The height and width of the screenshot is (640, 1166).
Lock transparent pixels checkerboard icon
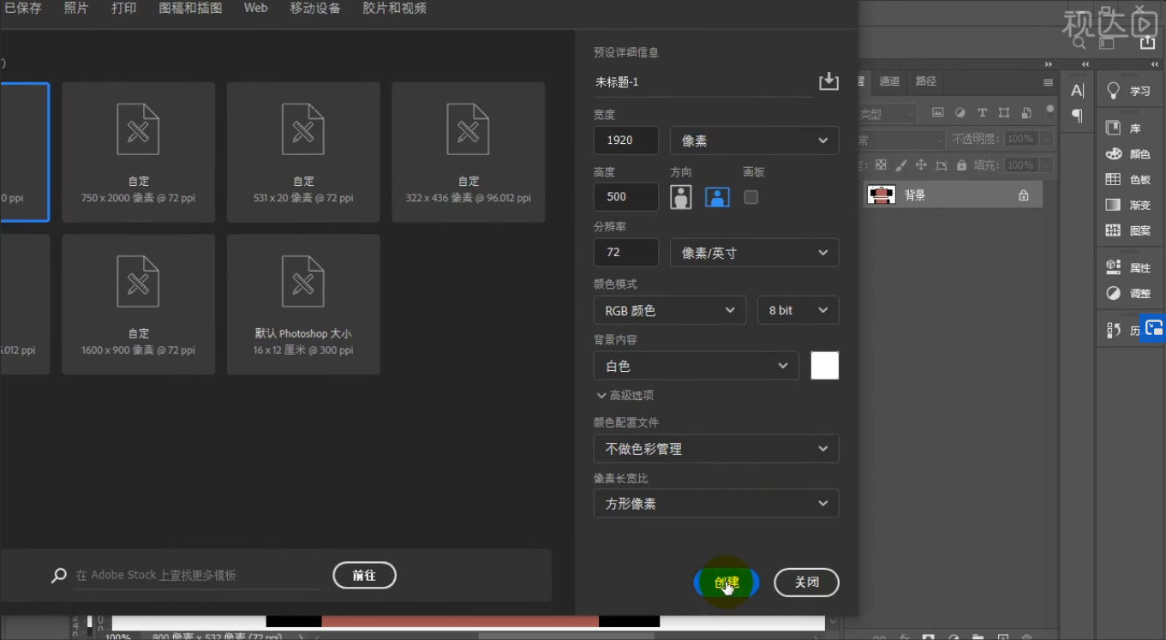coord(881,165)
